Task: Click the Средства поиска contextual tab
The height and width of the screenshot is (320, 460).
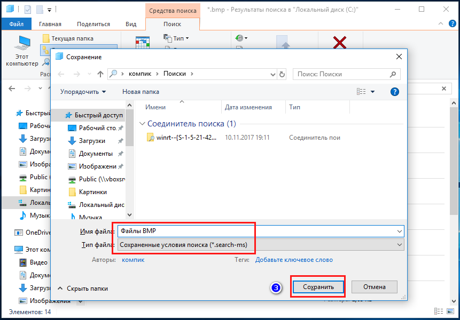Action: tap(173, 11)
